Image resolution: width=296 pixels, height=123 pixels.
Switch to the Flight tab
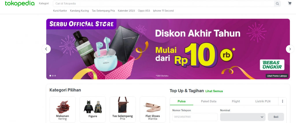(236, 101)
